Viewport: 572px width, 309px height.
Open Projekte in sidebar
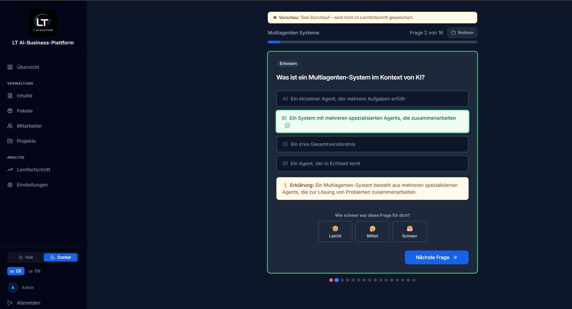43,141
